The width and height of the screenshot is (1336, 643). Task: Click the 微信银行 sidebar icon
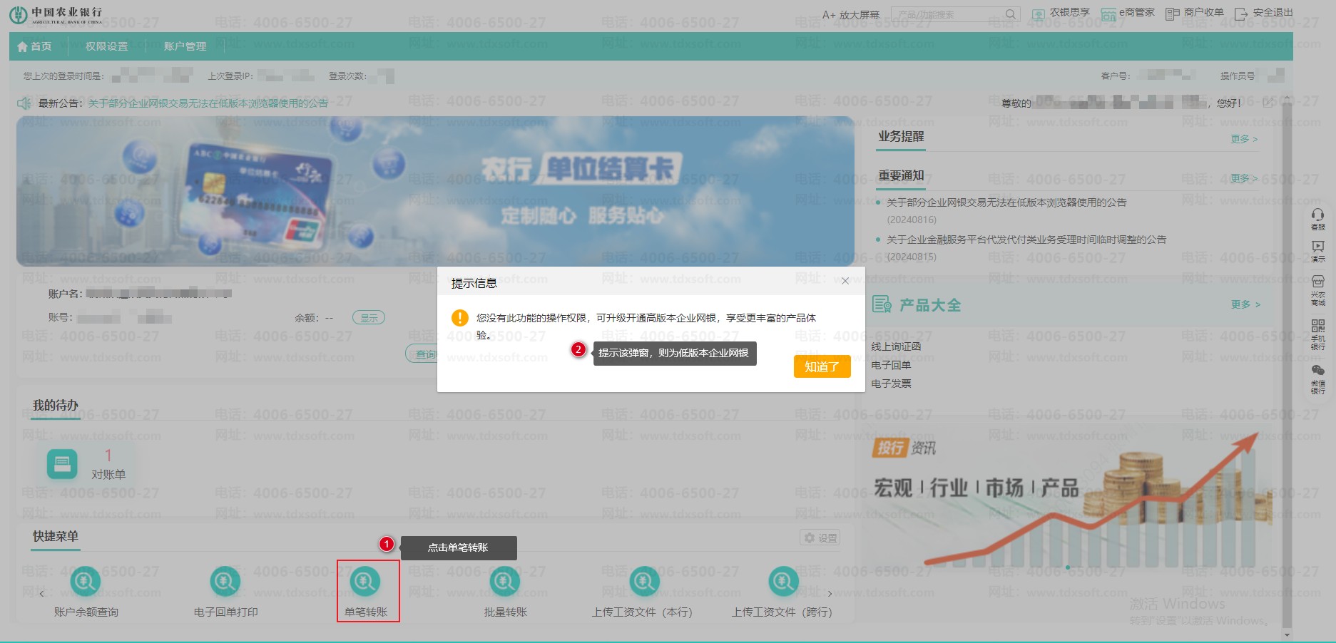click(x=1317, y=371)
